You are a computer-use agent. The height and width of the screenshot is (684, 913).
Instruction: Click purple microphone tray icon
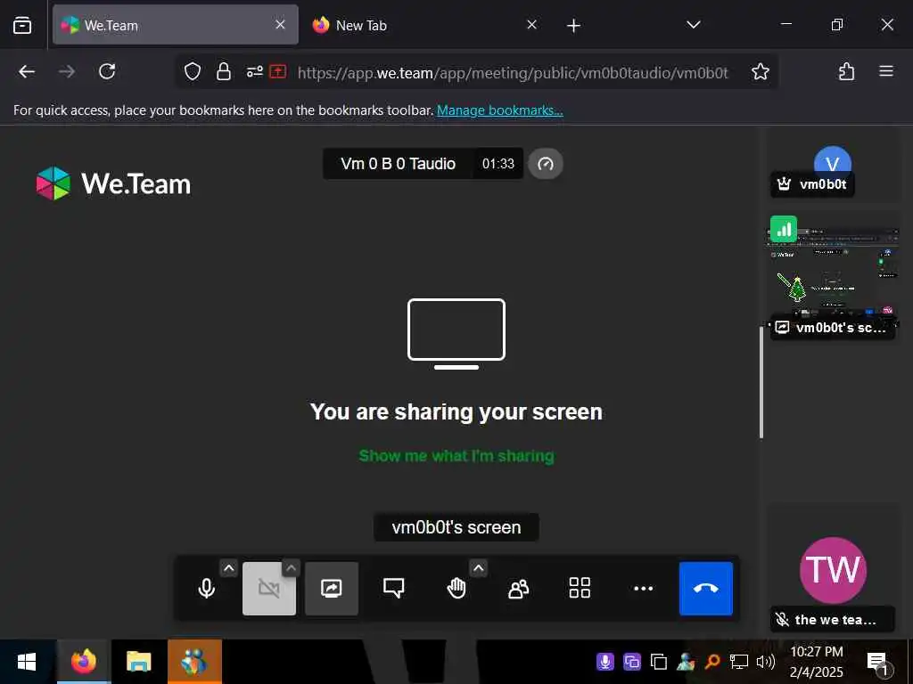click(605, 662)
